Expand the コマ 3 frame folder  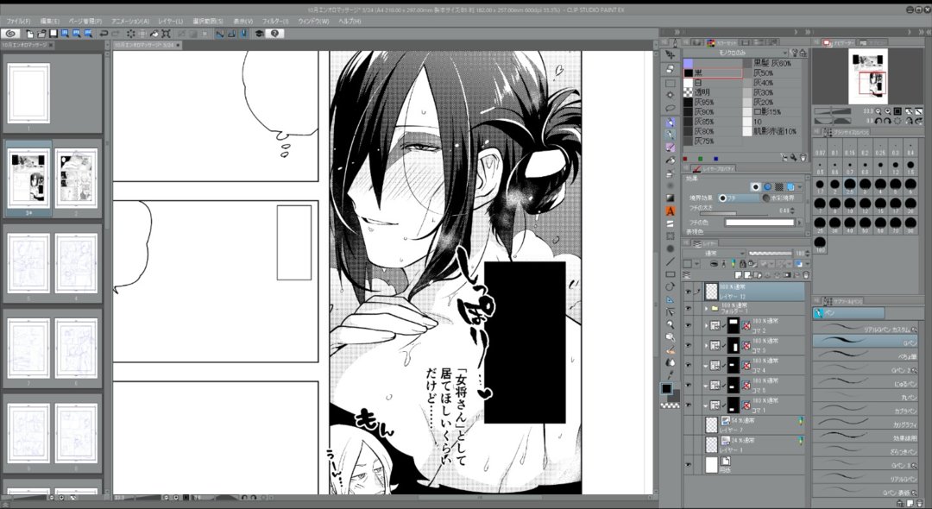pos(706,345)
